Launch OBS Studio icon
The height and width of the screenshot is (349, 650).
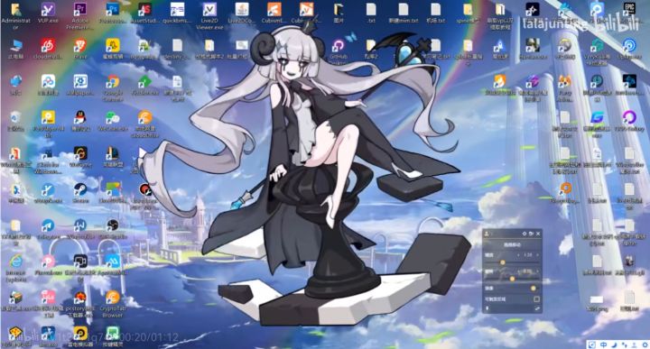pyautogui.click(x=113, y=225)
